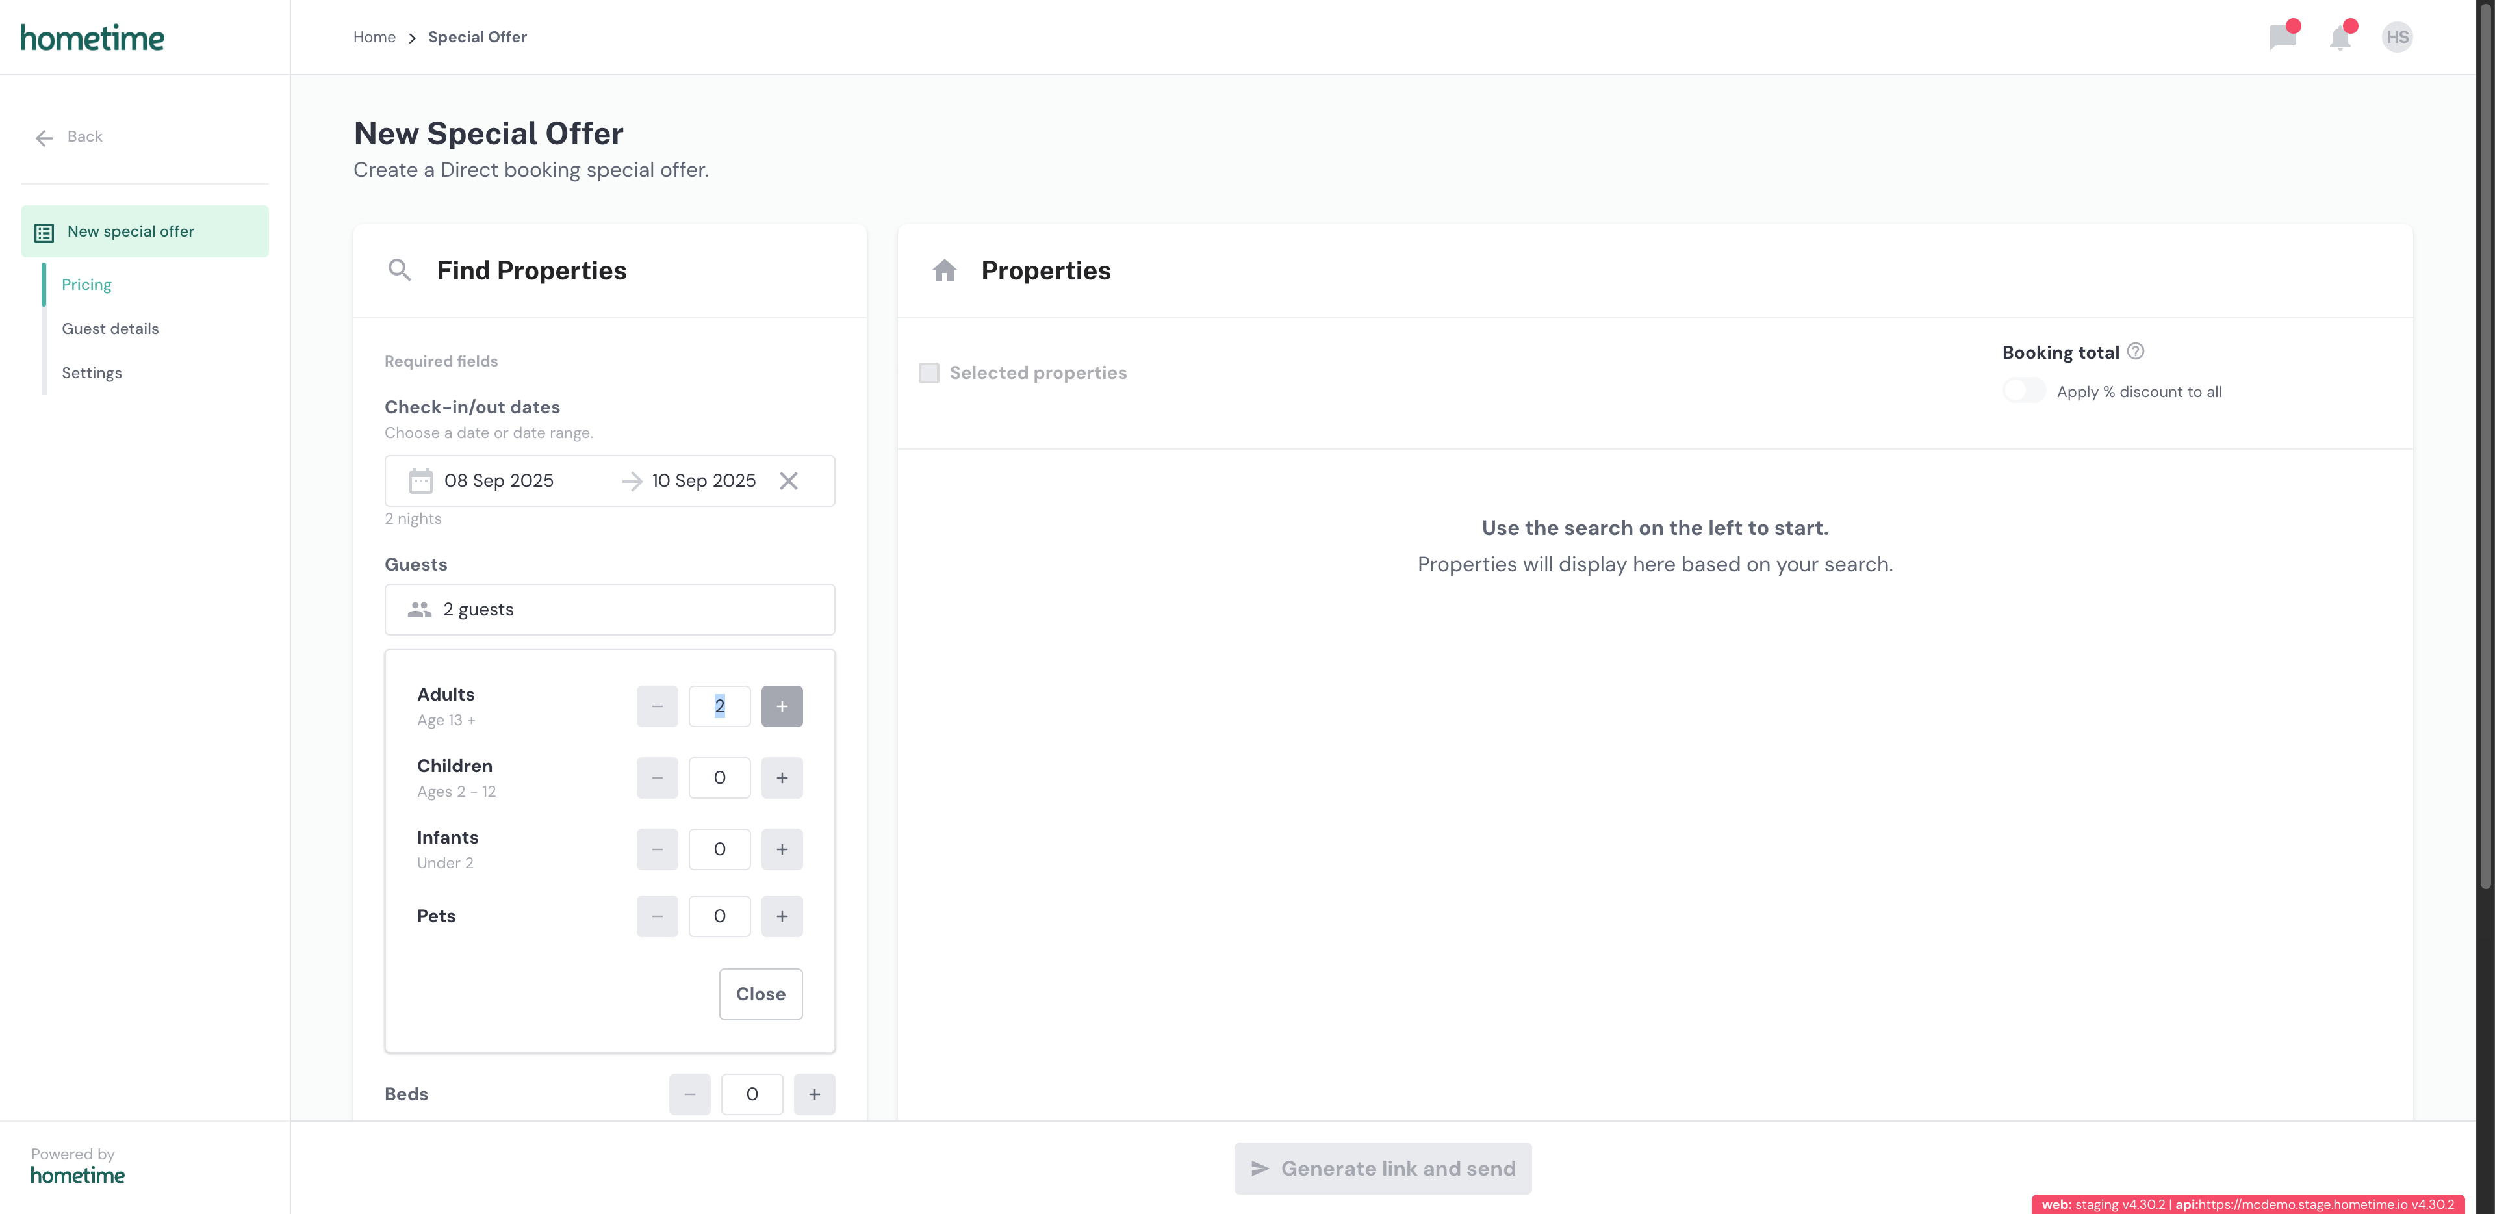Open the Settings section in sidebar
Viewport: 2495px width, 1214px height.
click(x=92, y=373)
